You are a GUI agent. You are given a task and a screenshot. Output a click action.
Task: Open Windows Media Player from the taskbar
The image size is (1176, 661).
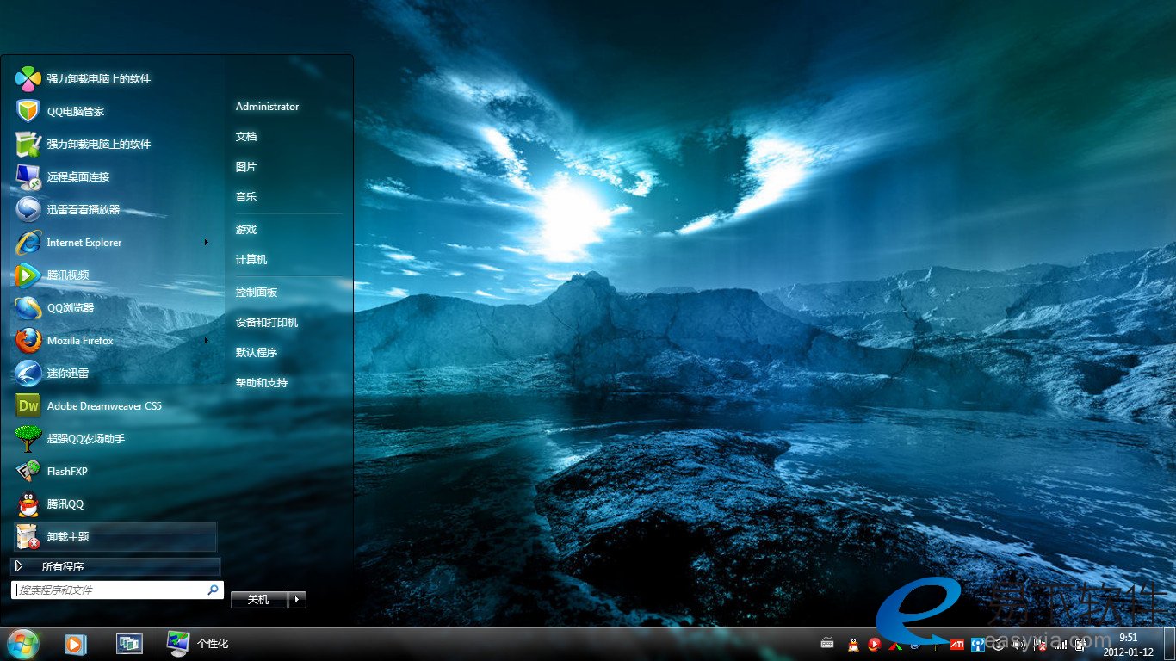tap(75, 643)
